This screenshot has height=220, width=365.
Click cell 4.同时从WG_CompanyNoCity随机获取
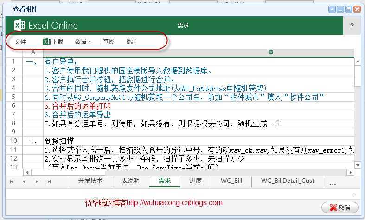(x=184, y=97)
